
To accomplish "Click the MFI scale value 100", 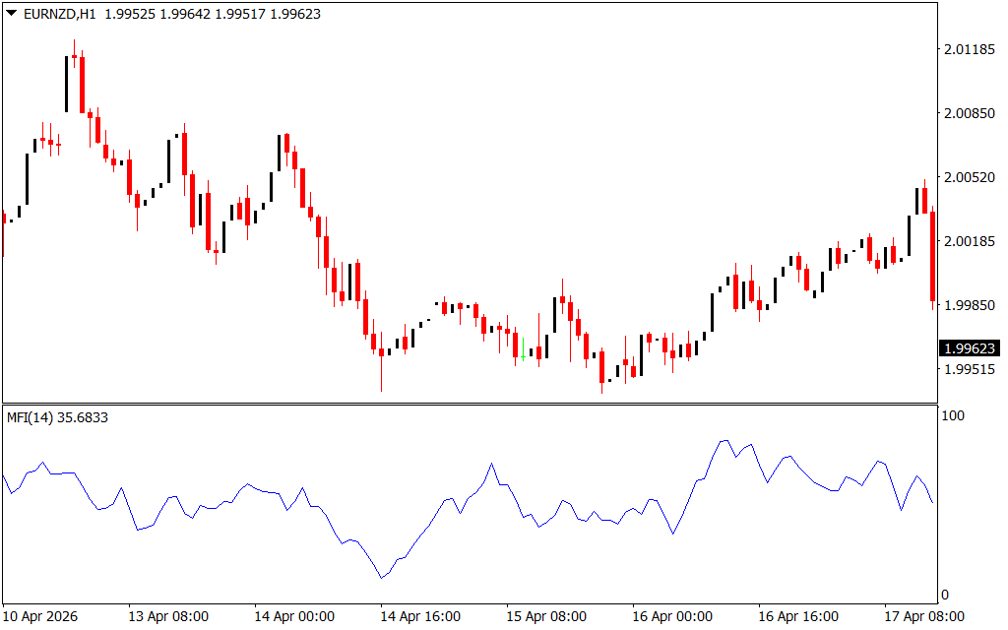I will tap(953, 416).
